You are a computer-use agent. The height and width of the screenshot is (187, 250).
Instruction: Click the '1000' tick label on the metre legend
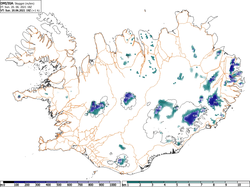[113, 185]
